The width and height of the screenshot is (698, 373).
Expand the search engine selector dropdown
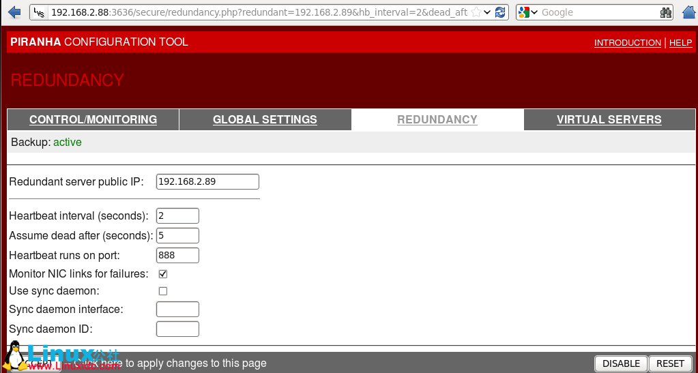click(535, 12)
